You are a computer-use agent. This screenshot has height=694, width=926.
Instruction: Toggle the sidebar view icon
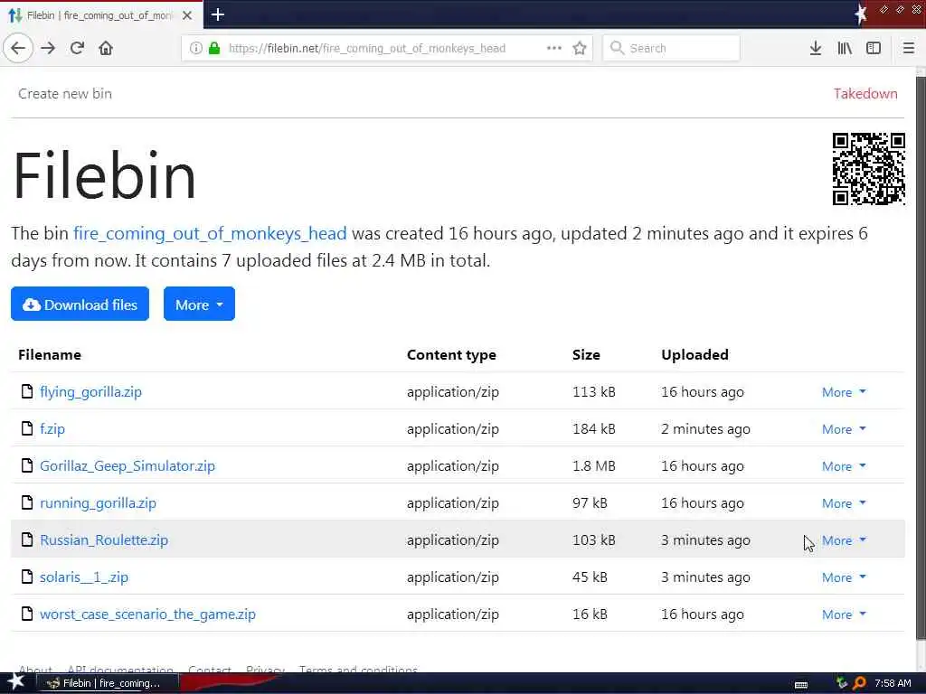click(874, 48)
